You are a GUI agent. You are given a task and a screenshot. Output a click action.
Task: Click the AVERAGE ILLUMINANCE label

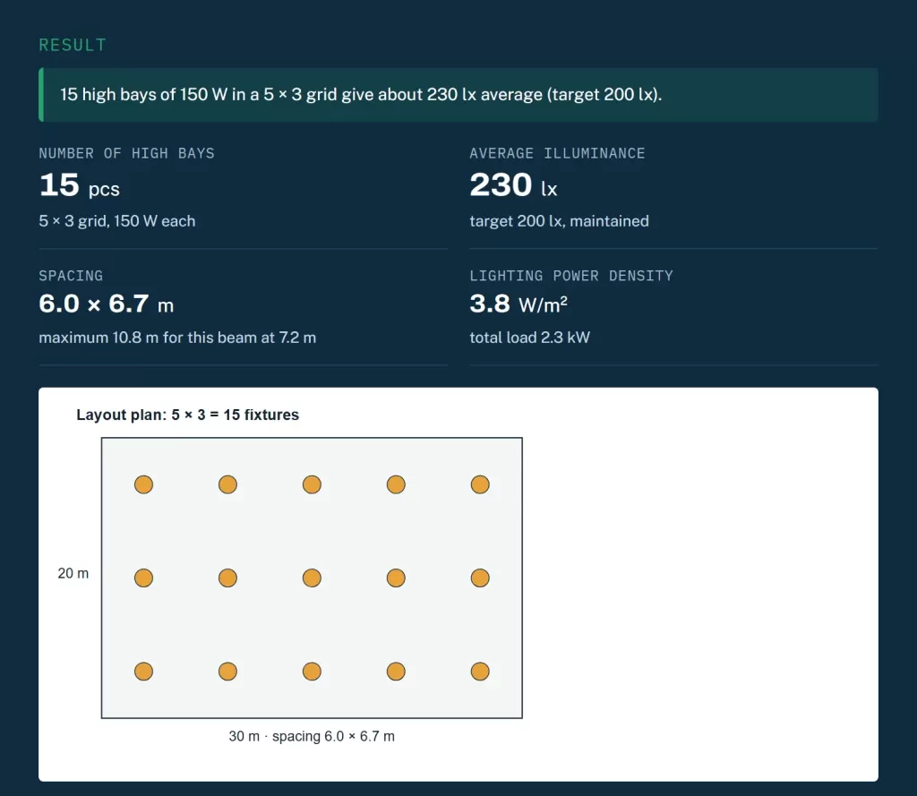(557, 153)
